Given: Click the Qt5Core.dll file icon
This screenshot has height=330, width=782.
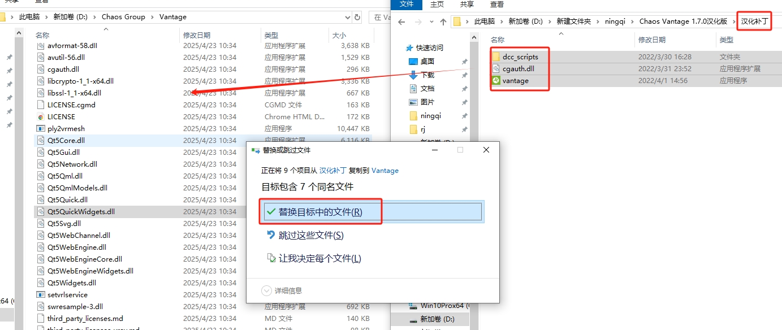Looking at the screenshot, I should coord(41,140).
